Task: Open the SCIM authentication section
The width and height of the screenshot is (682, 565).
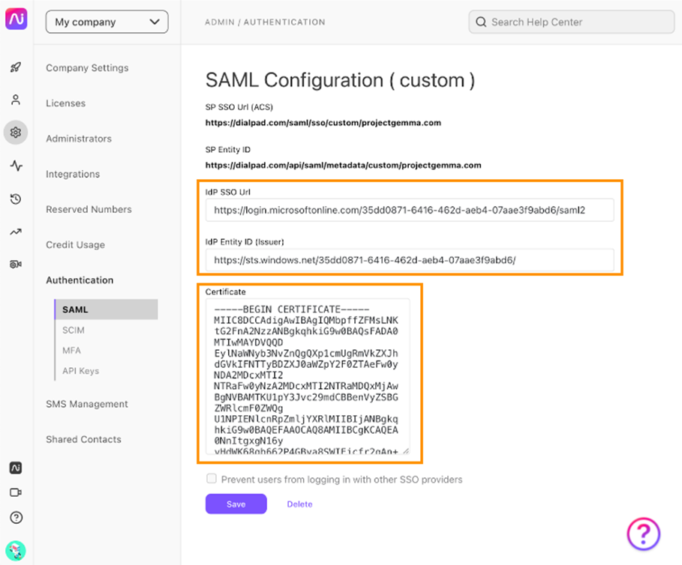Action: point(74,330)
